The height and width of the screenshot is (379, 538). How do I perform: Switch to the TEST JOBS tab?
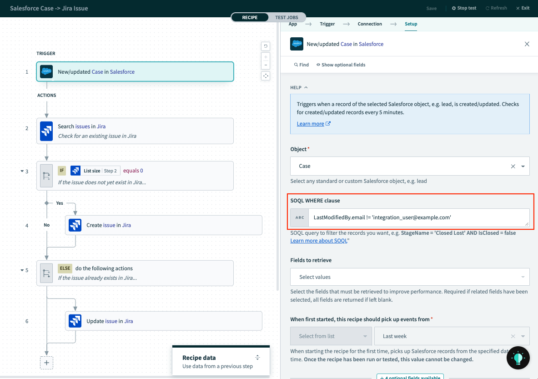click(286, 17)
